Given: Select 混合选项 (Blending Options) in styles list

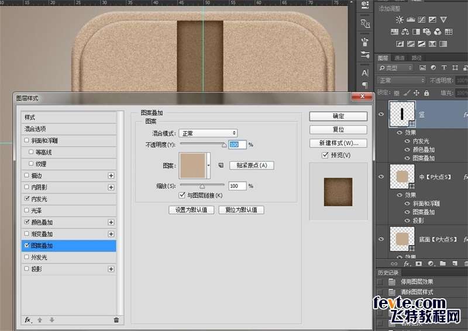Looking at the screenshot, I should [x=35, y=129].
